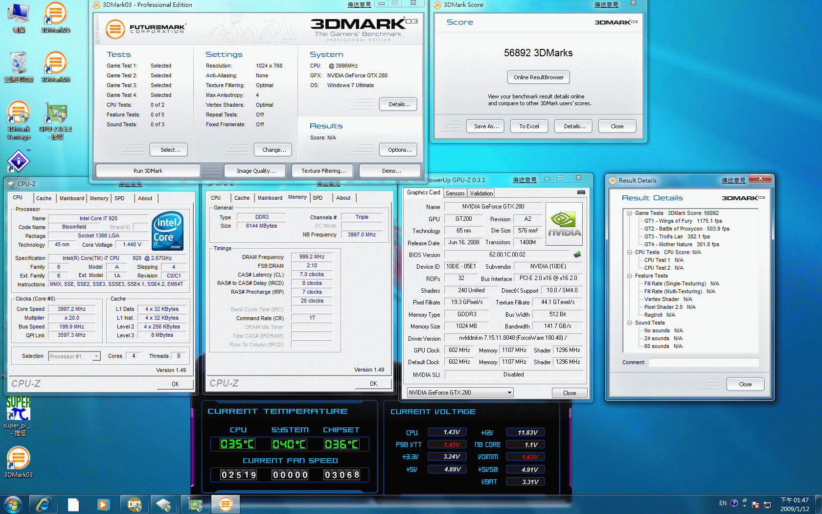Click the NVIDIA logo in GPU-Z

pyautogui.click(x=564, y=224)
